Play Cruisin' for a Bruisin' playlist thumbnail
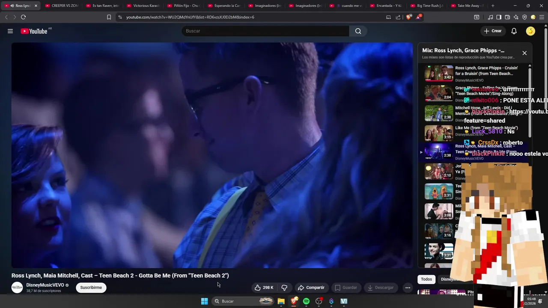548x308 pixels. tap(439, 73)
